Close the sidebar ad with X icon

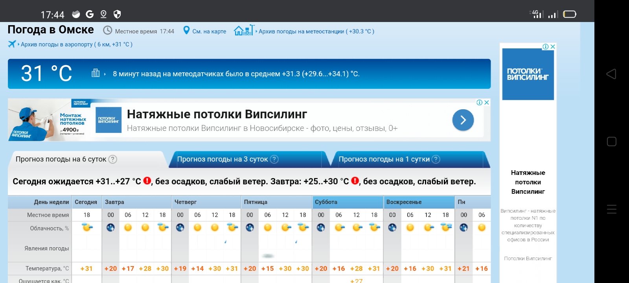553,46
